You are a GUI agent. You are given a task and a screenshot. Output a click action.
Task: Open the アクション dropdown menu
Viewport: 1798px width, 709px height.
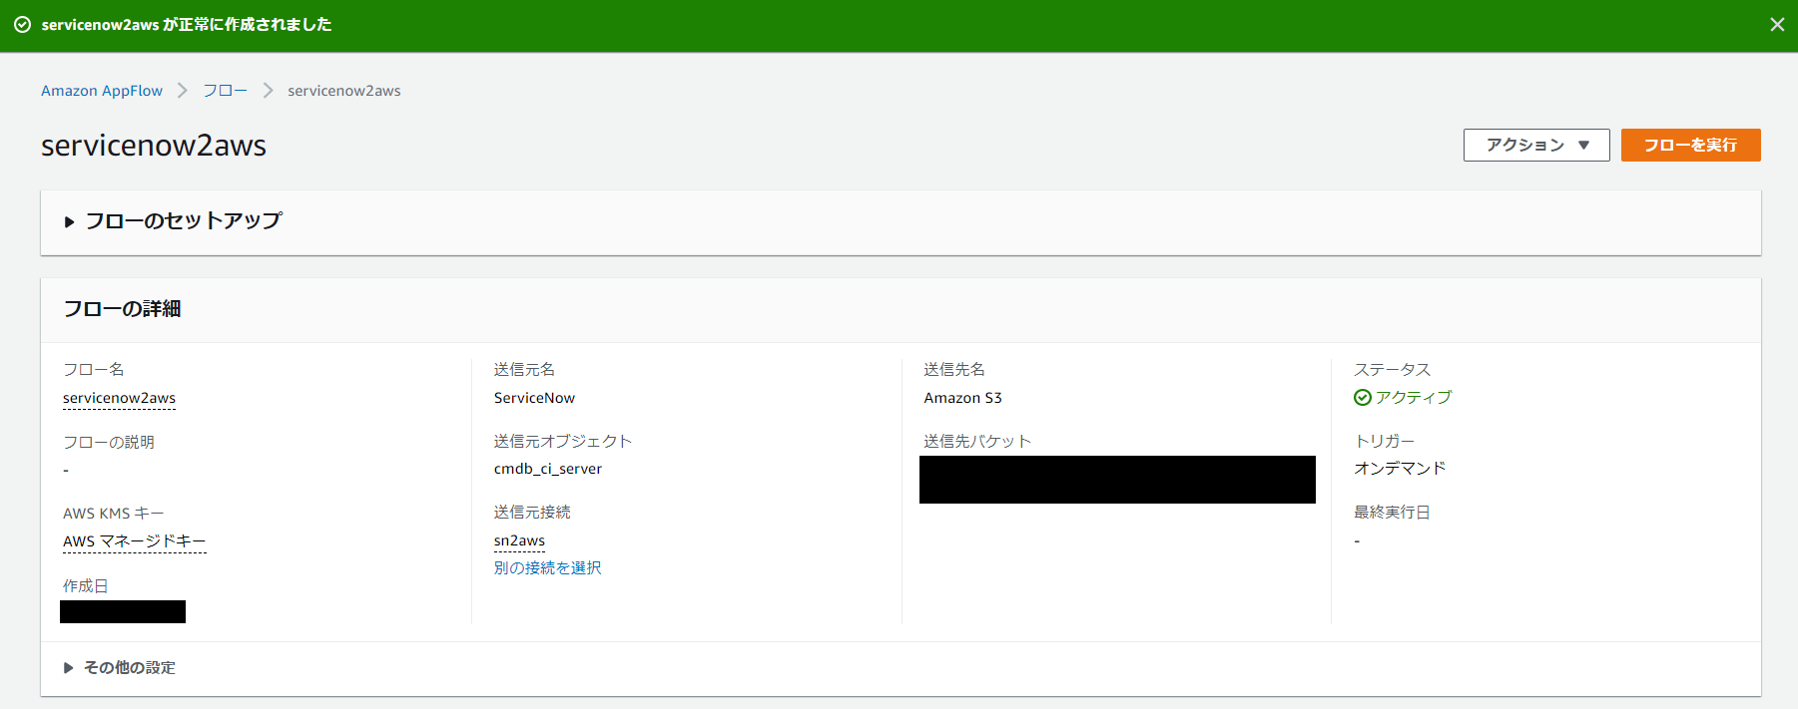(x=1536, y=145)
